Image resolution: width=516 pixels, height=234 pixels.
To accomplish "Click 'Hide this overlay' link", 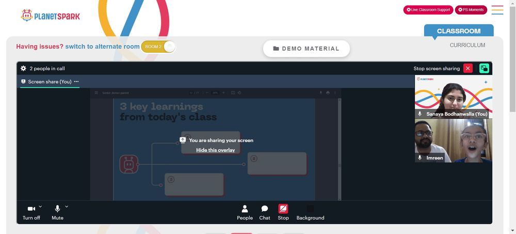I will click(216, 150).
